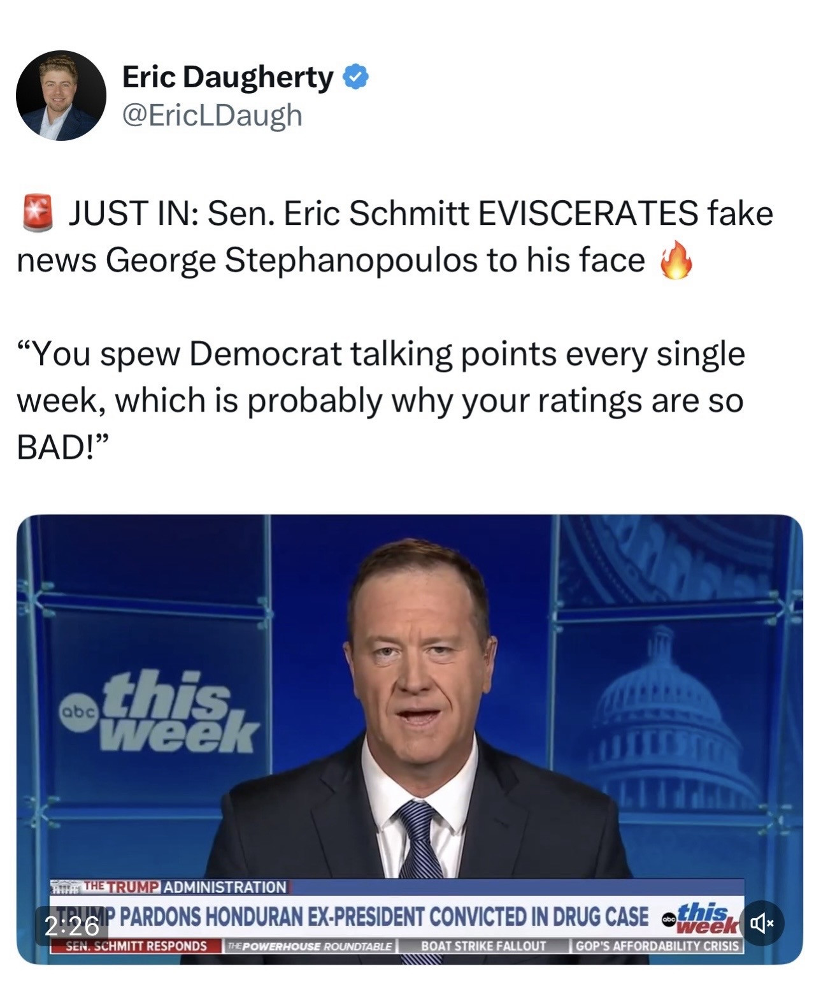Click the White House icon in the Trump Administration banner
This screenshot has width=821, height=994.
(x=65, y=886)
